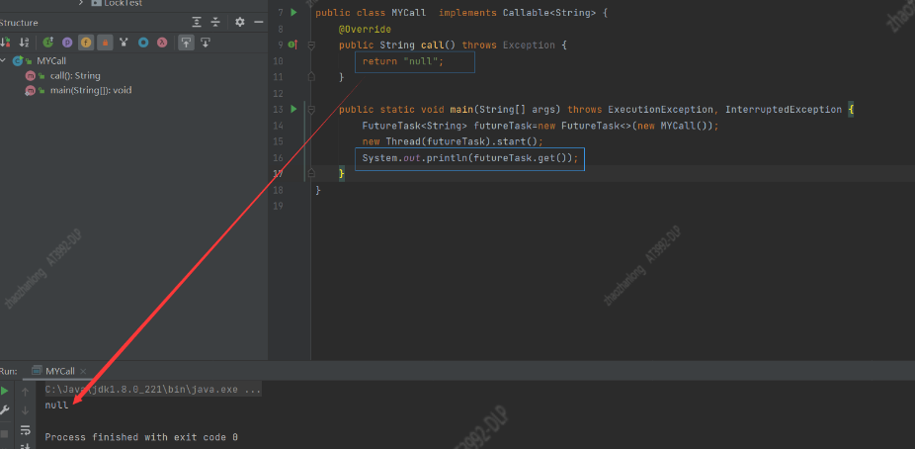The image size is (915, 449).
Task: Click Up the Stack Trace arrow
Action: [x=25, y=392]
